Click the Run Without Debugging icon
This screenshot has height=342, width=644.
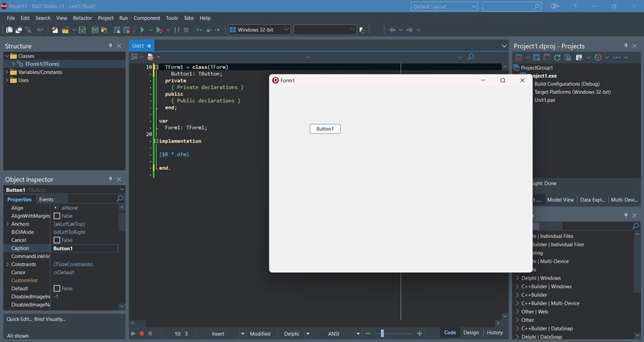159,29
